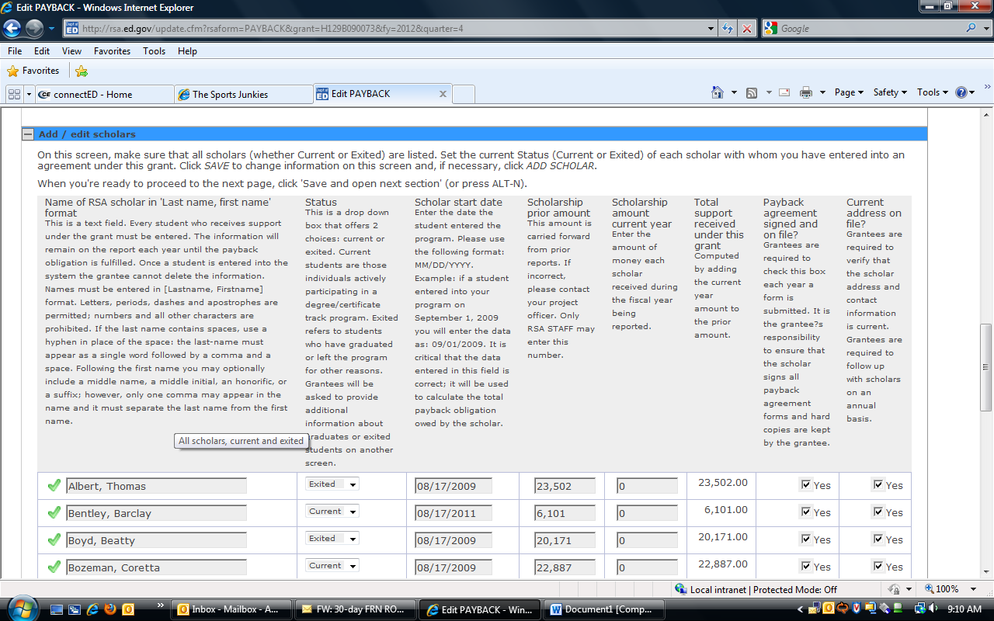Viewport: 994px width, 621px height.
Task: Open Status dropdown for Bentley, Barclay
Action: coord(332,512)
